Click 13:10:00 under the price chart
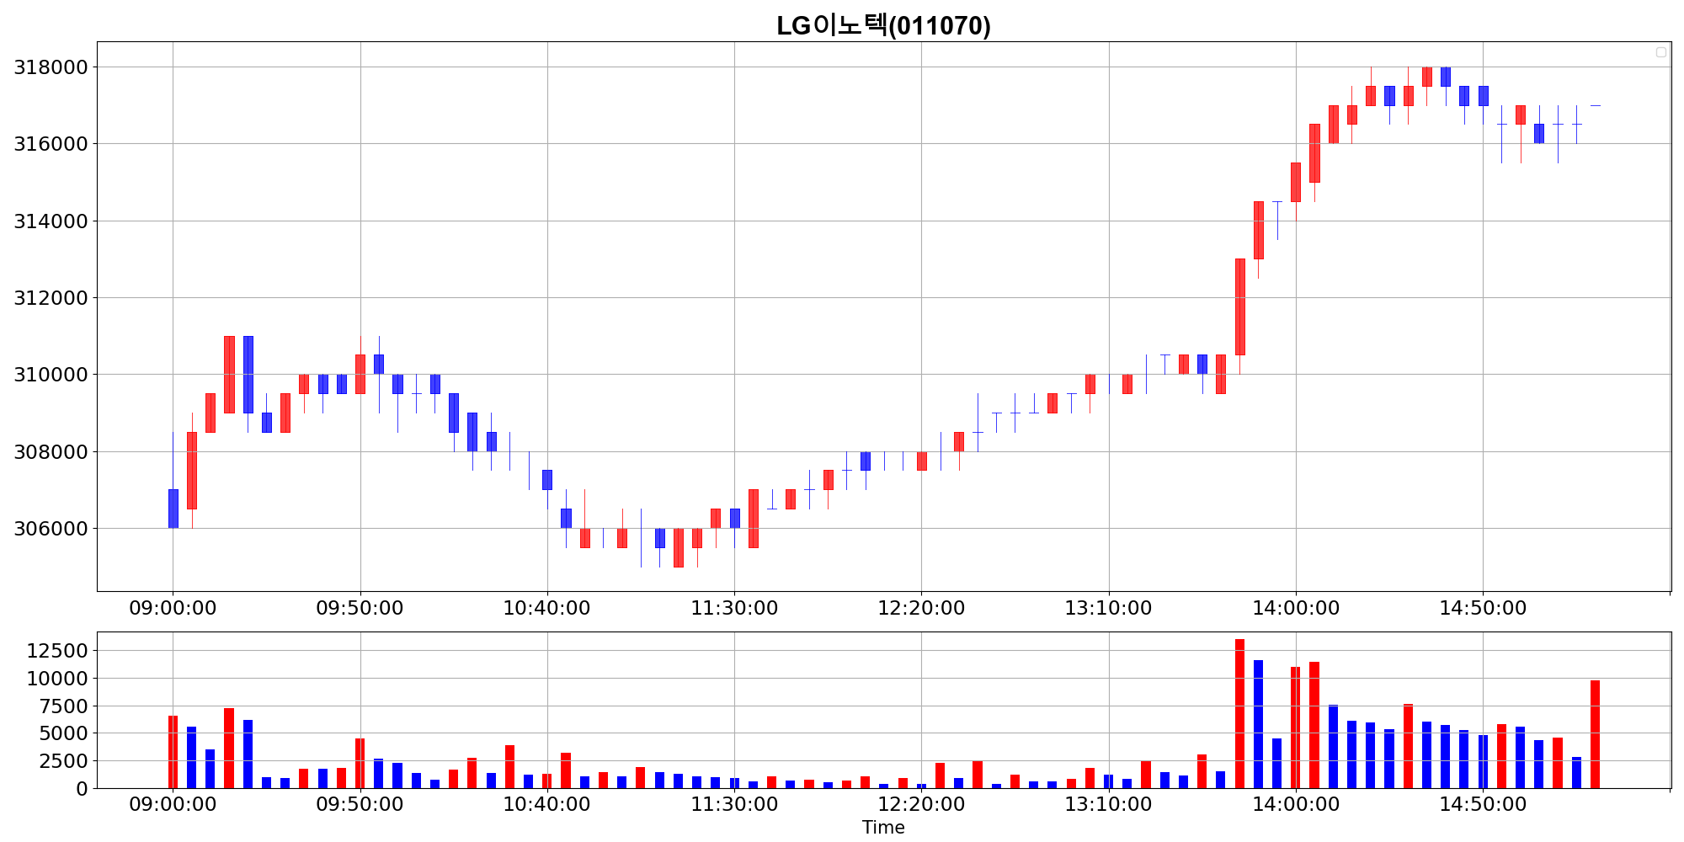 click(1108, 608)
